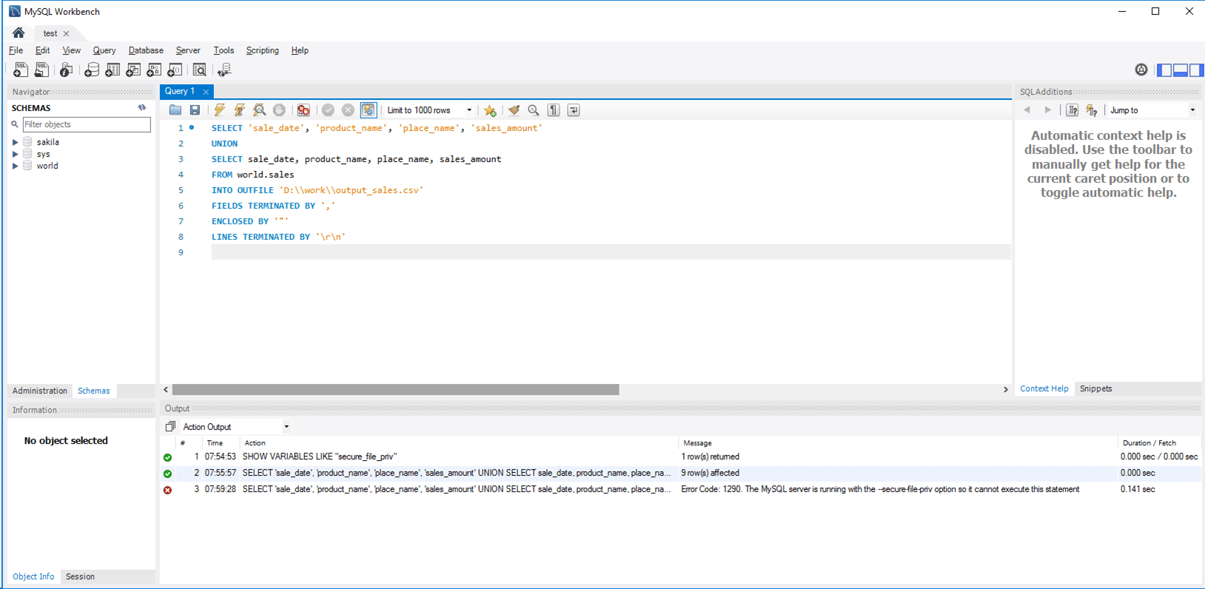
Task: Toggle word wrap icon
Action: pos(574,110)
